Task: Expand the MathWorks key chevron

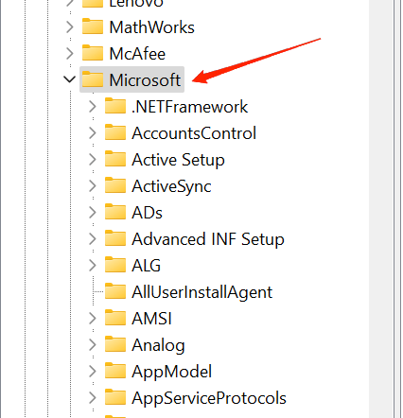Action: [x=70, y=27]
